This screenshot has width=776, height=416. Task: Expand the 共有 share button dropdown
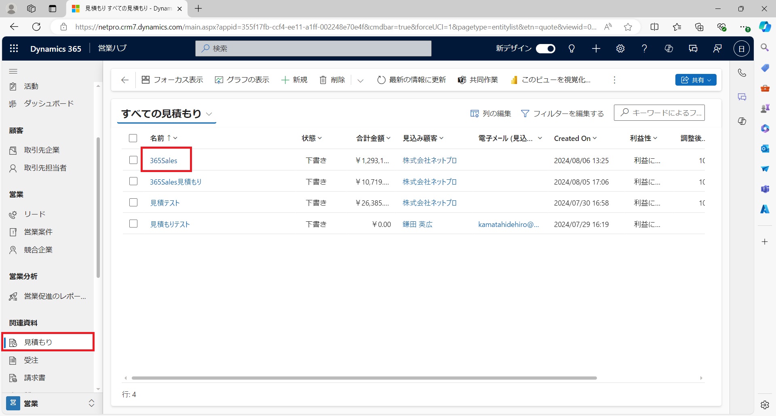[x=710, y=80]
